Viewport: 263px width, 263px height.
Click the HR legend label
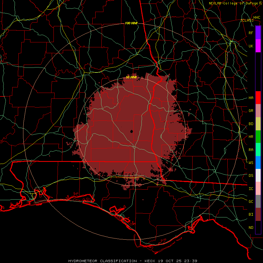251,137
